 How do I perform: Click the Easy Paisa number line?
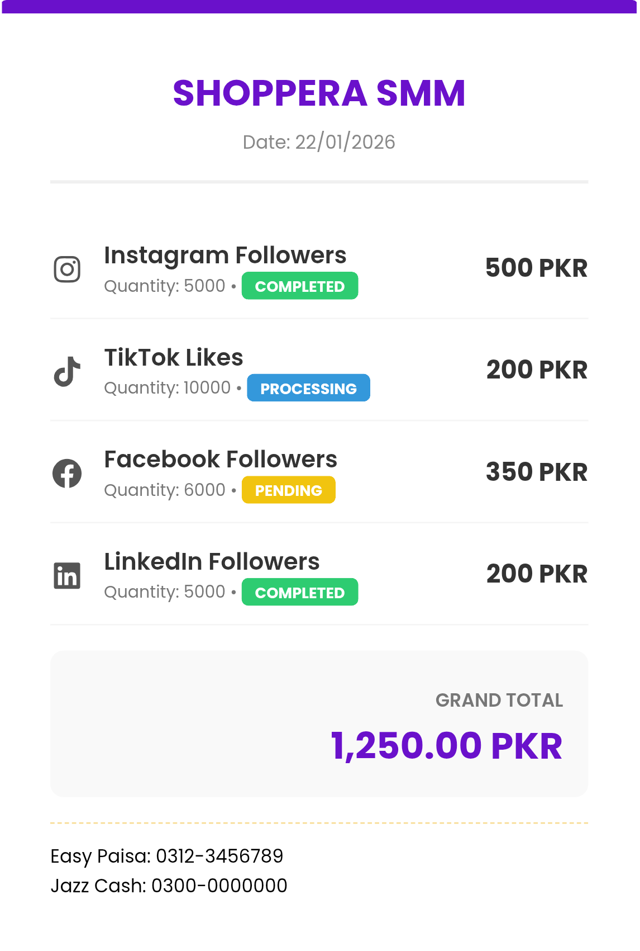[167, 856]
